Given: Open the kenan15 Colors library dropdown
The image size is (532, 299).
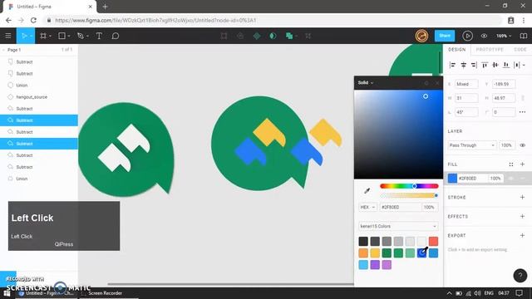Looking at the screenshot, I should (398, 226).
